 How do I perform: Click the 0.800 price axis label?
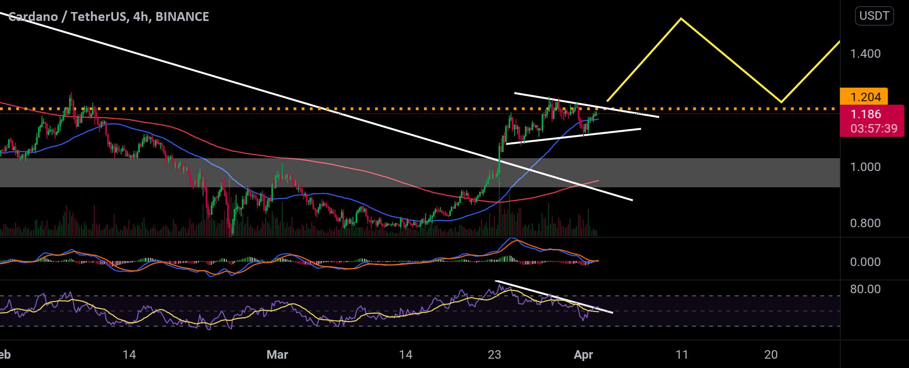866,223
